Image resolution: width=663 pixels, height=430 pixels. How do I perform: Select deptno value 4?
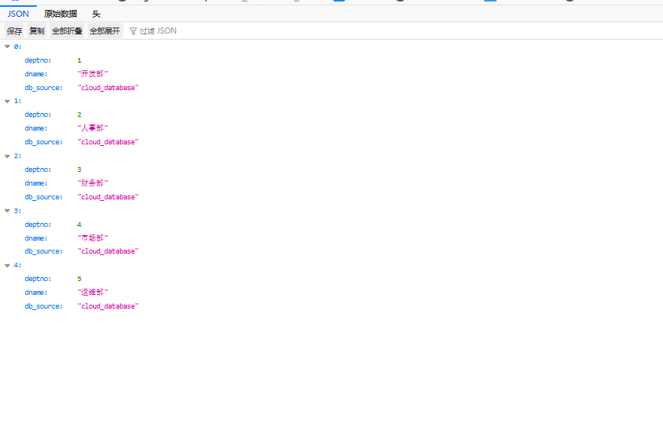(79, 225)
